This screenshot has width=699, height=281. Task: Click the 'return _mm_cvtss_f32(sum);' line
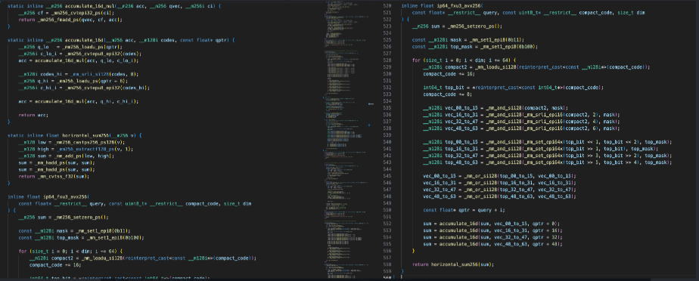pyautogui.click(x=54, y=176)
